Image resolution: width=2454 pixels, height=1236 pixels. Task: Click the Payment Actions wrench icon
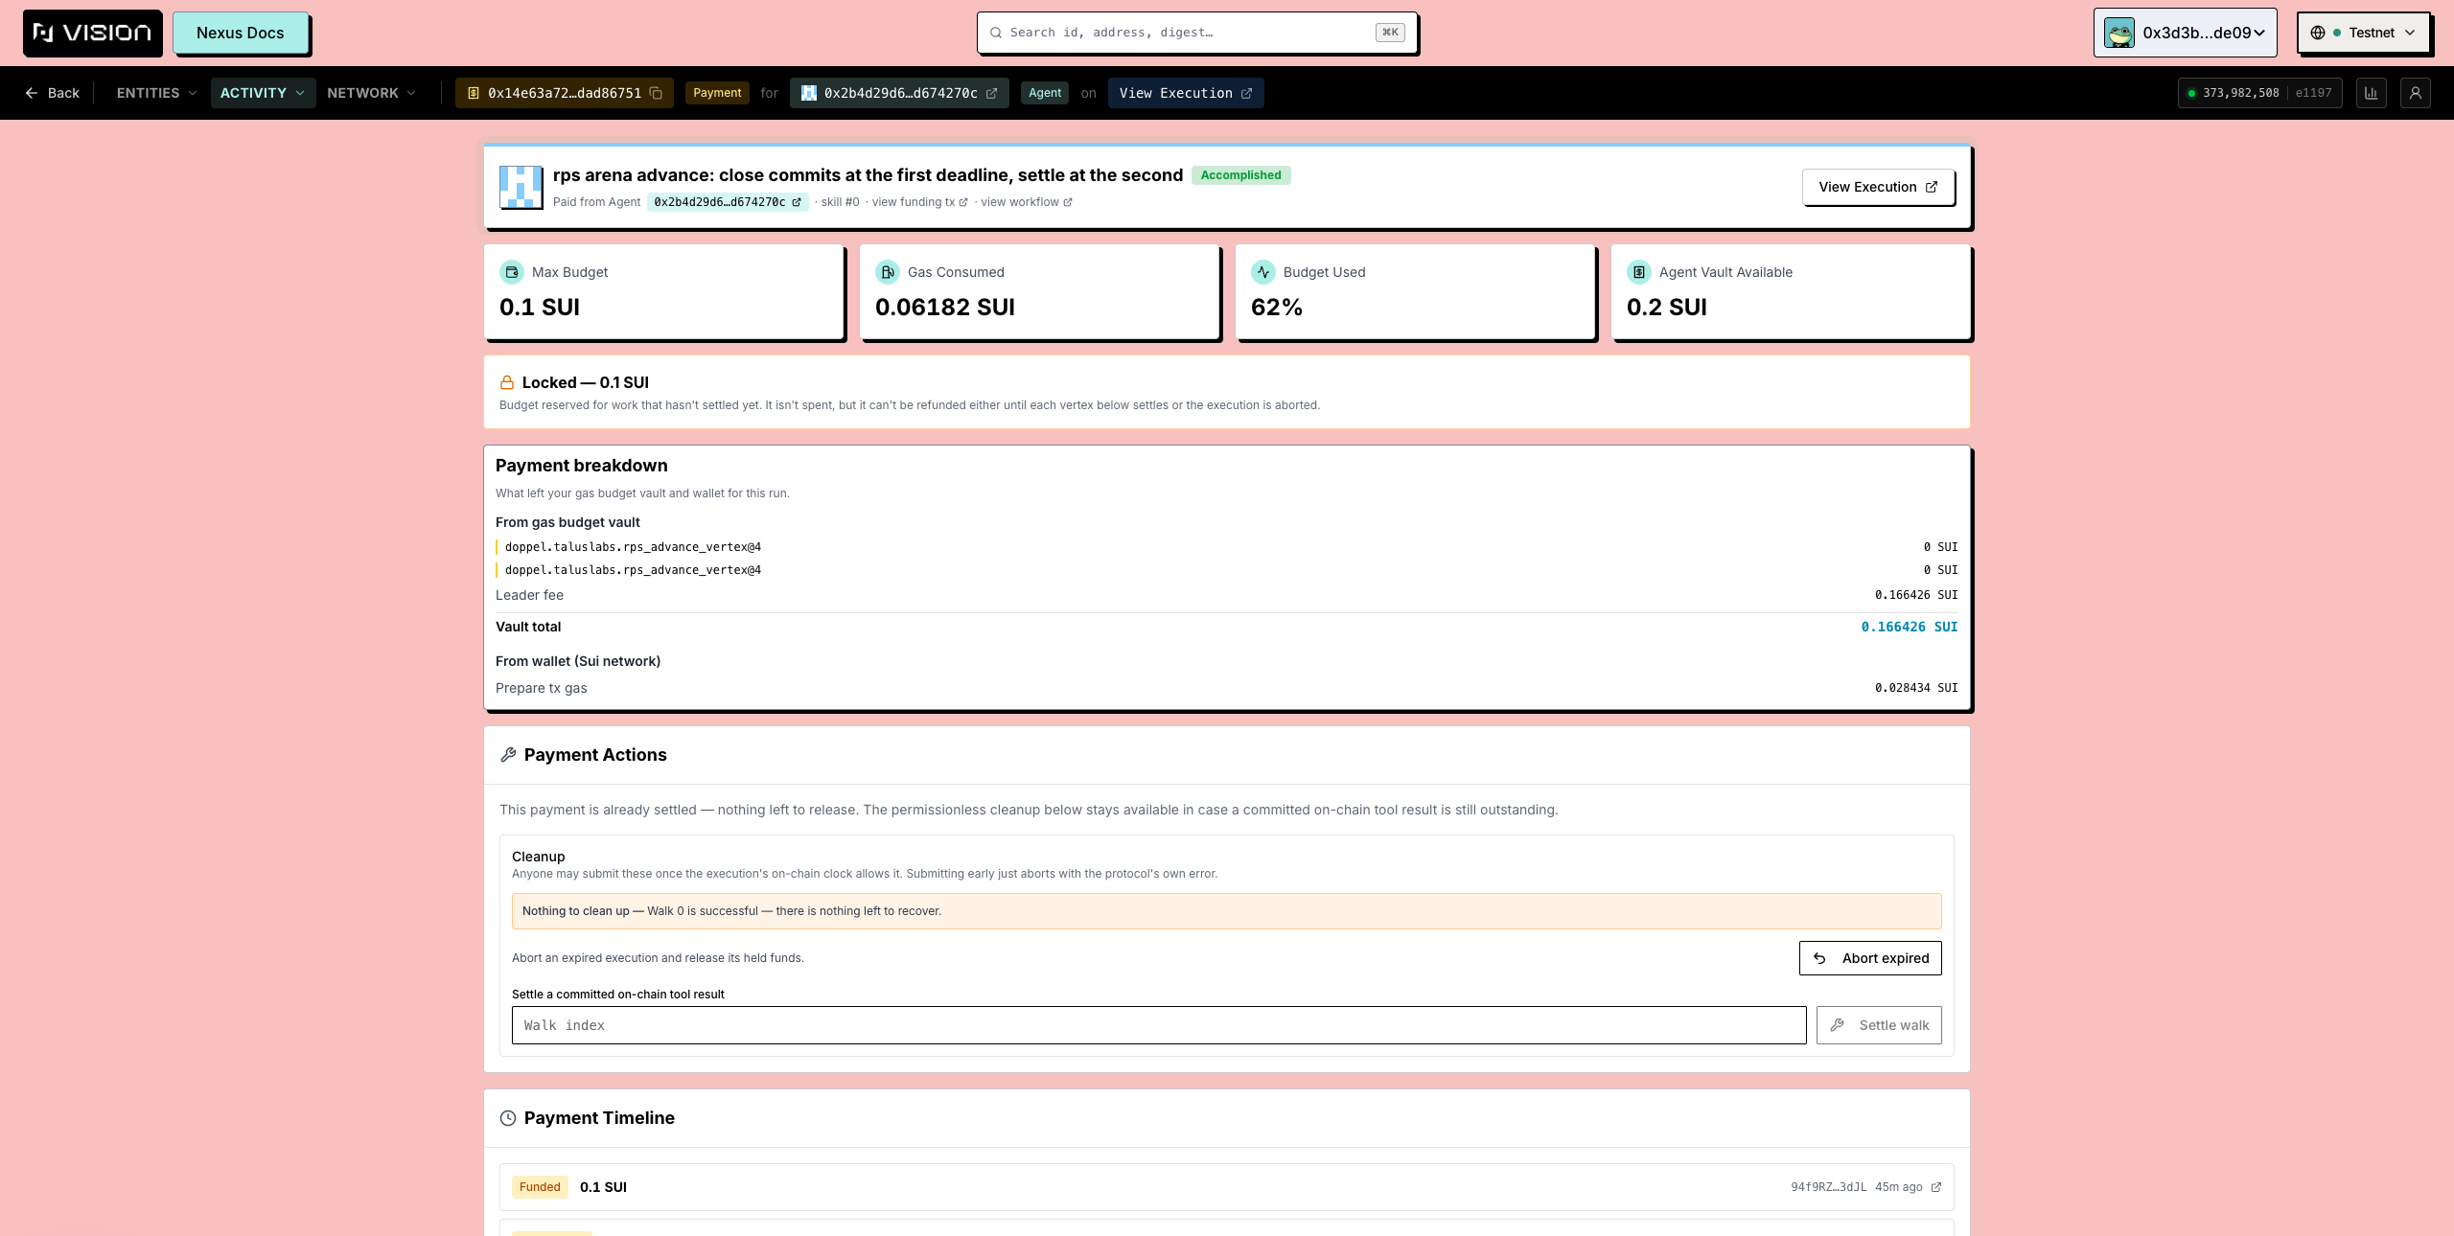[508, 755]
